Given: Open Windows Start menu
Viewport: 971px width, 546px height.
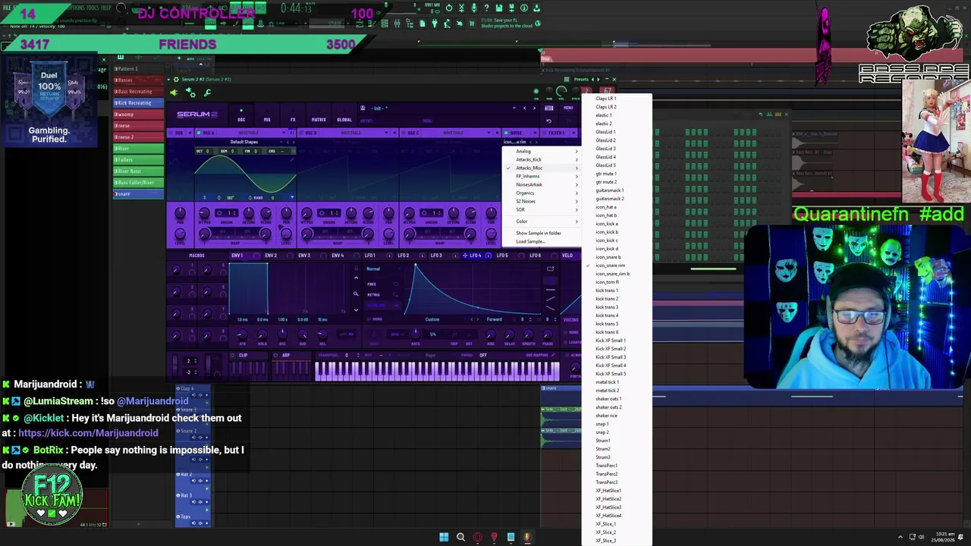Looking at the screenshot, I should pos(444,538).
